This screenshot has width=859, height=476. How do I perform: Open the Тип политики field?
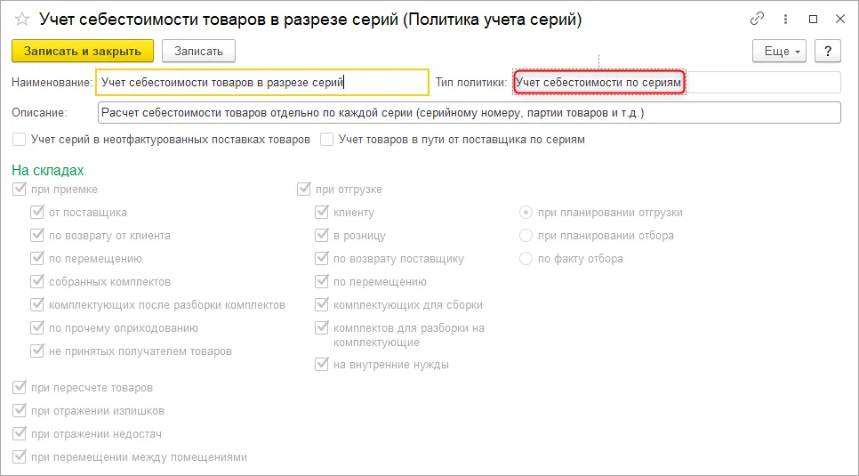click(x=677, y=83)
